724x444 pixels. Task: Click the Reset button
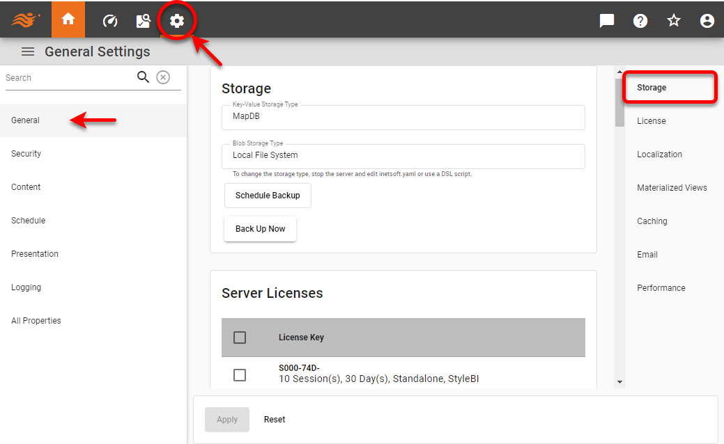coord(275,419)
